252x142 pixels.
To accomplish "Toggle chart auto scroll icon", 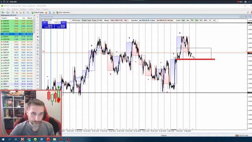I will (x=38, y=61).
